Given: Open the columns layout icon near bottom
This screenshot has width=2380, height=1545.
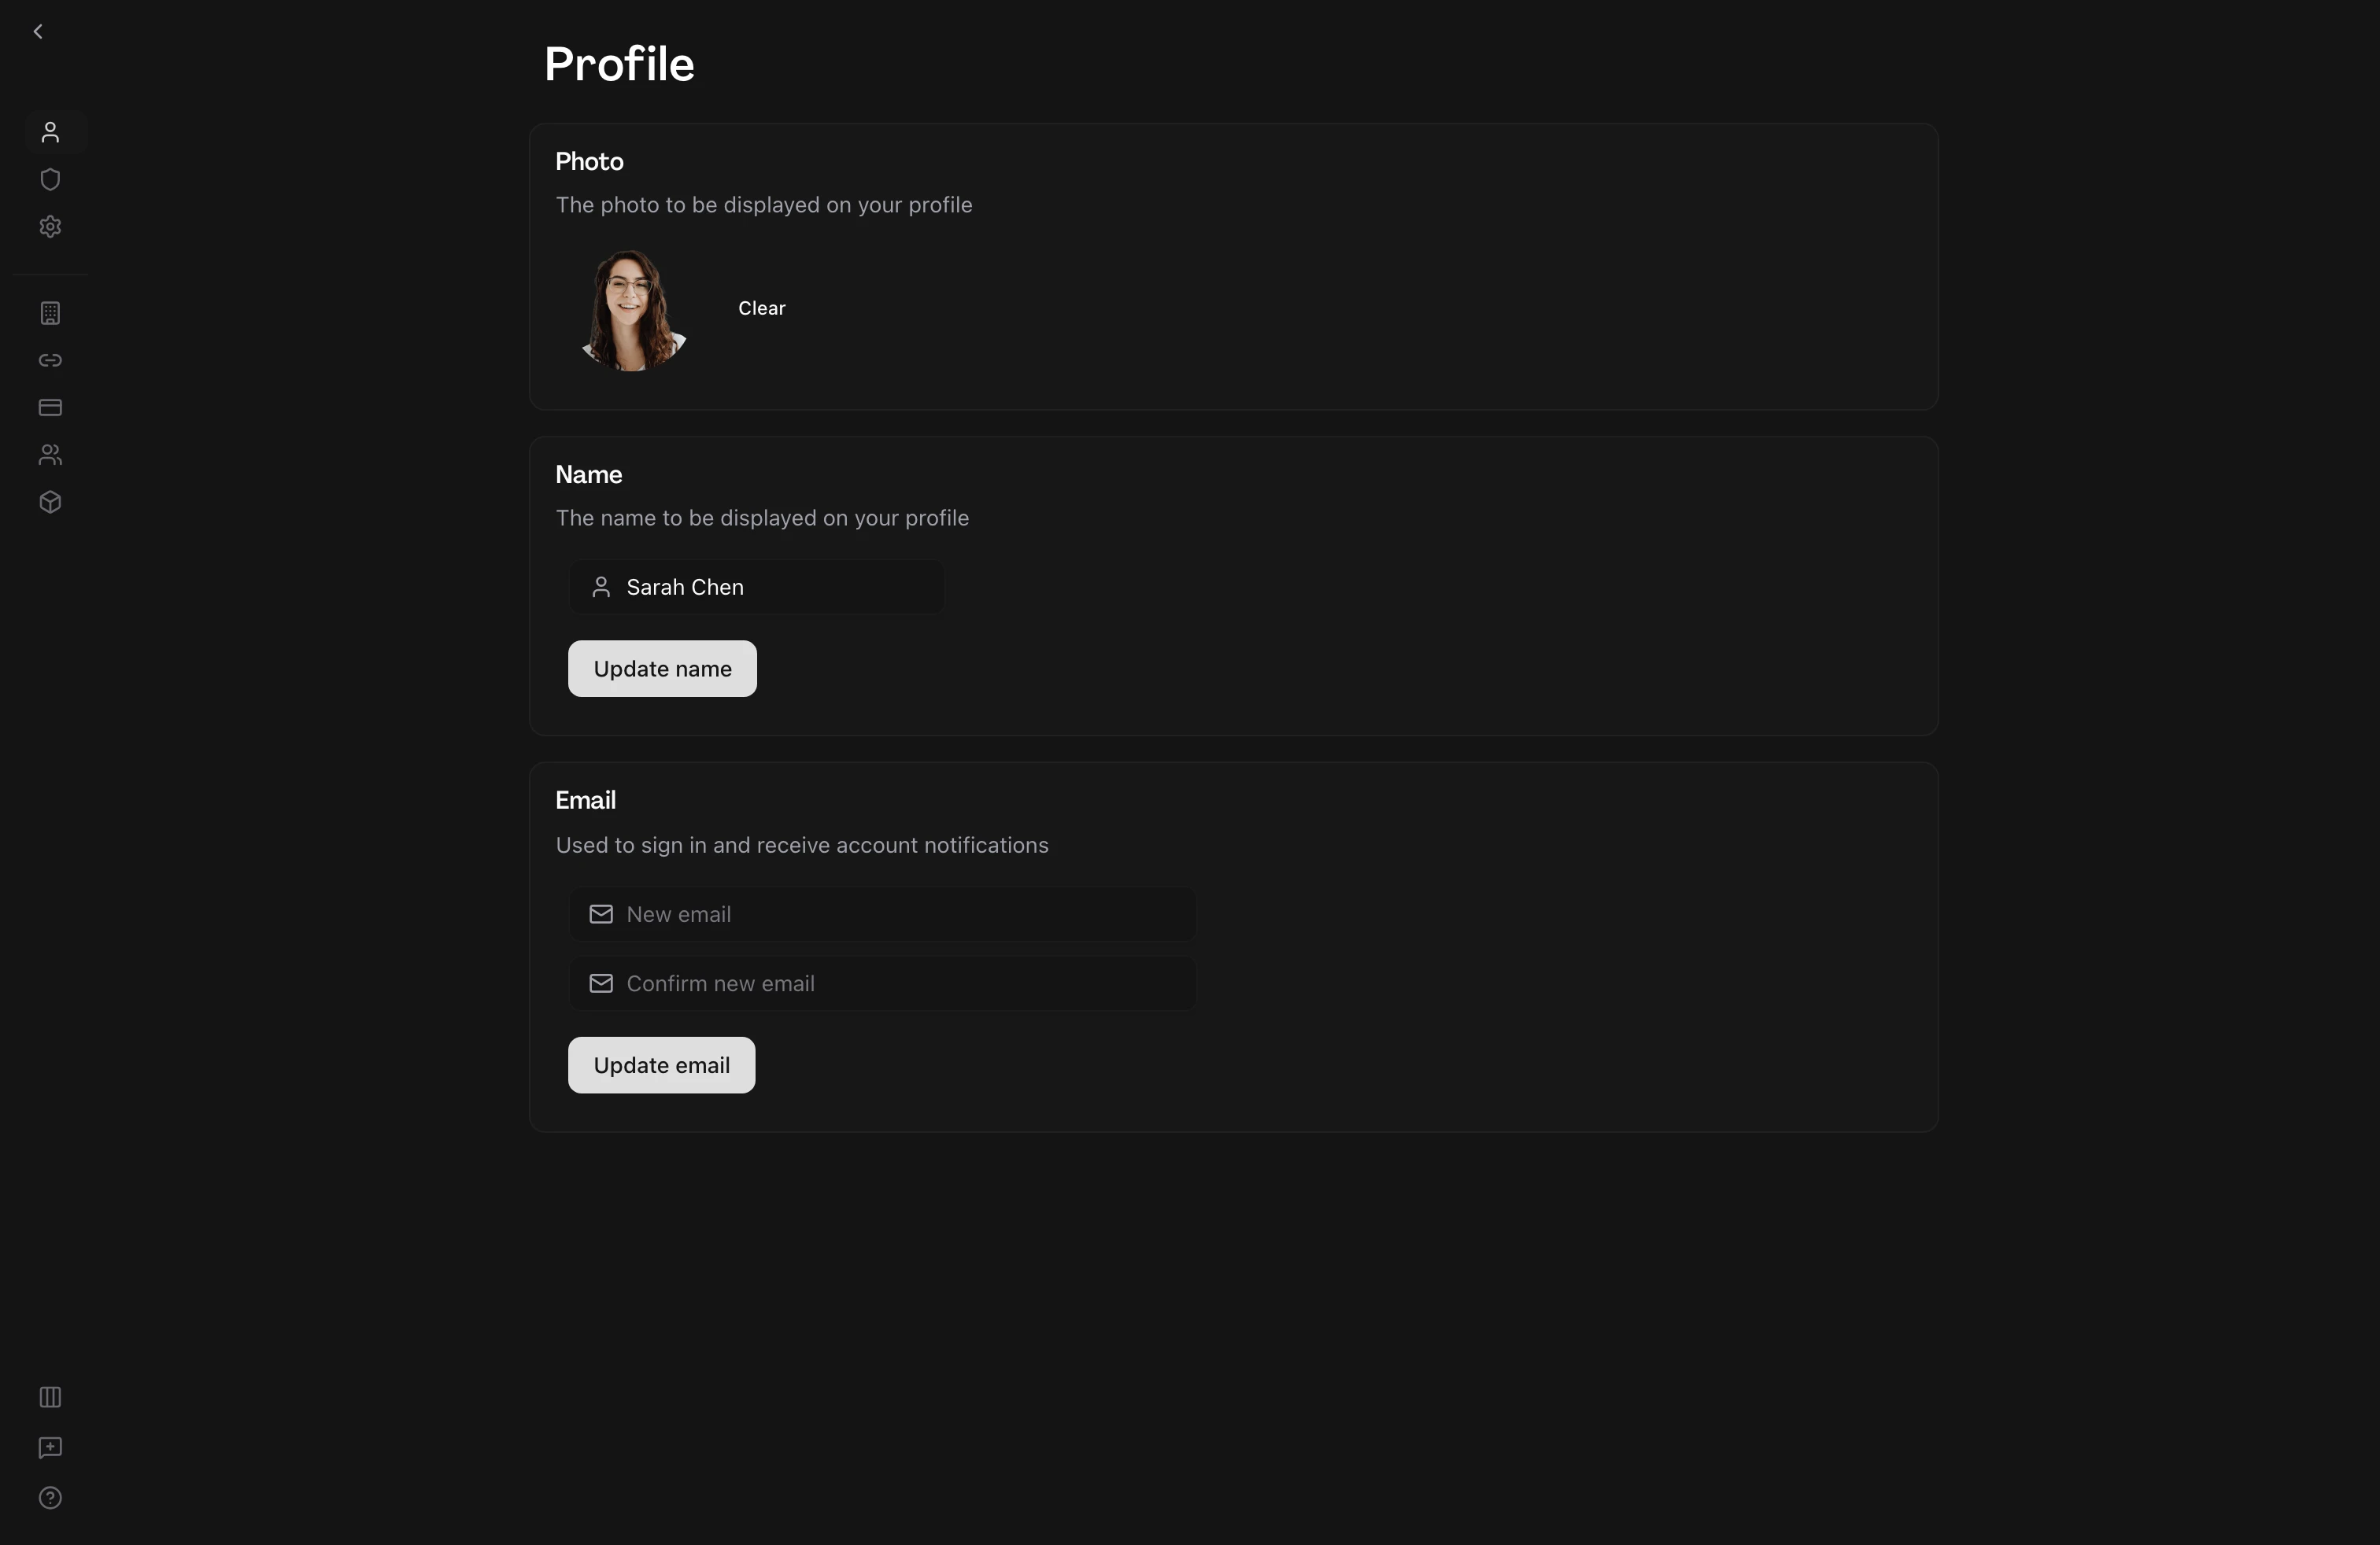Looking at the screenshot, I should (50, 1397).
